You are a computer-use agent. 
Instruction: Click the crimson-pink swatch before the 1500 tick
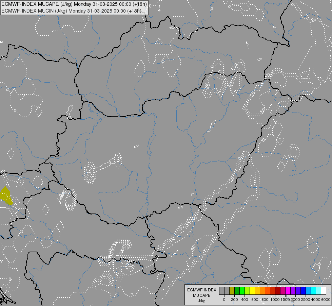click(283, 291)
